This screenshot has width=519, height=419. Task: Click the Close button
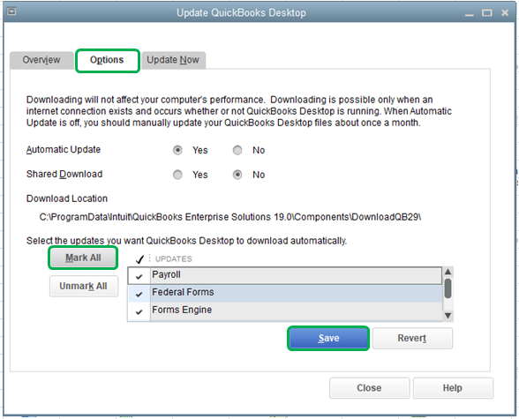tap(369, 388)
